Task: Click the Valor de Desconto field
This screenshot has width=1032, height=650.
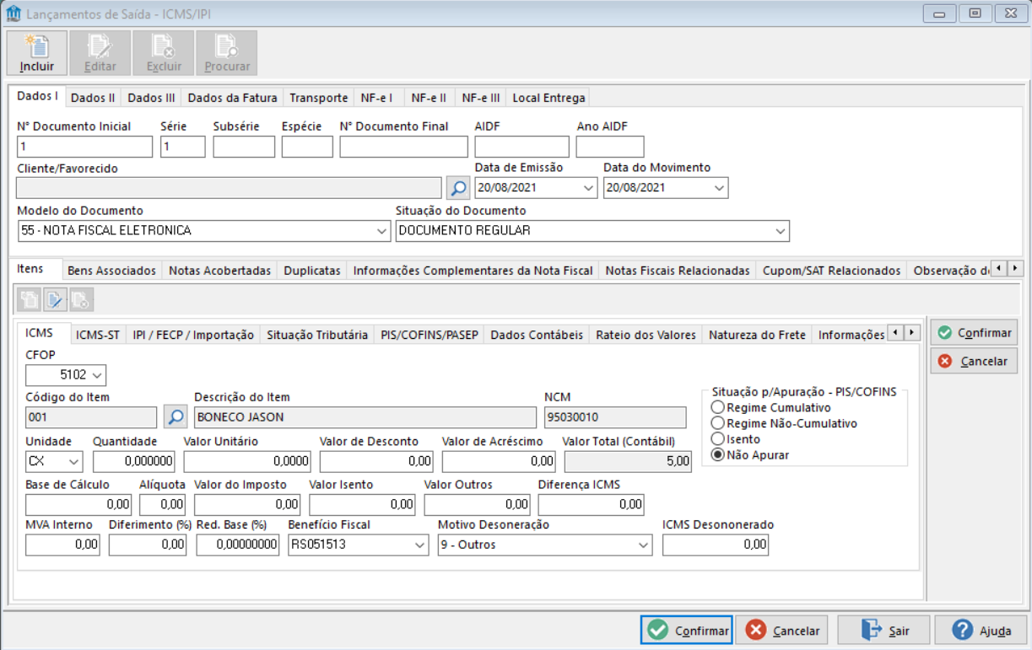Action: 377,461
